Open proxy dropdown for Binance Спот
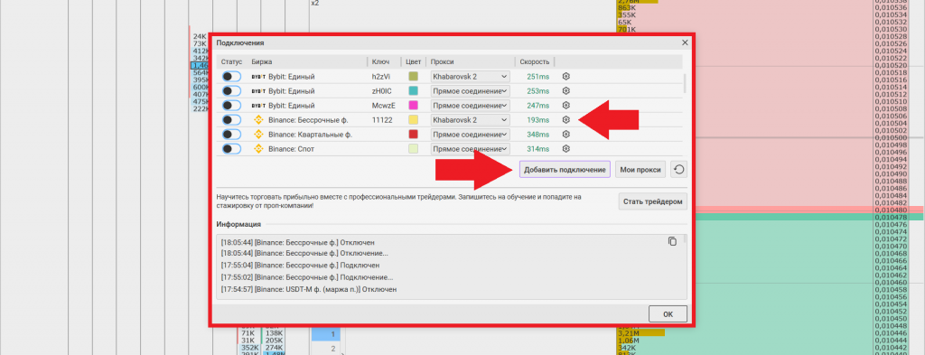 (470, 149)
